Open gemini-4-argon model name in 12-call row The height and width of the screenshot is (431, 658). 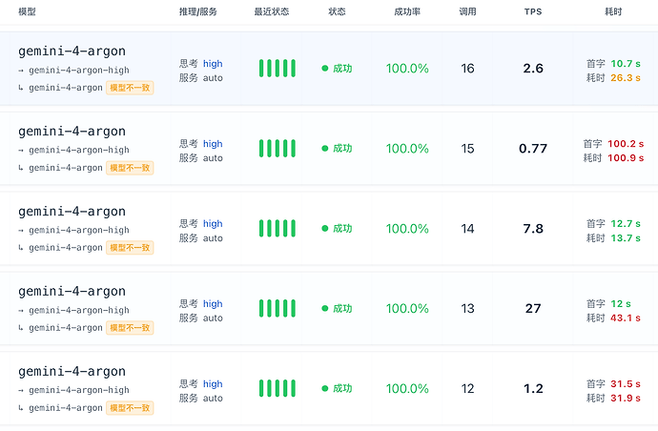pyautogui.click(x=72, y=372)
